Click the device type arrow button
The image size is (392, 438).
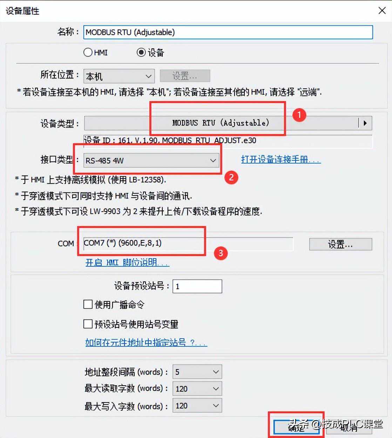click(x=365, y=123)
